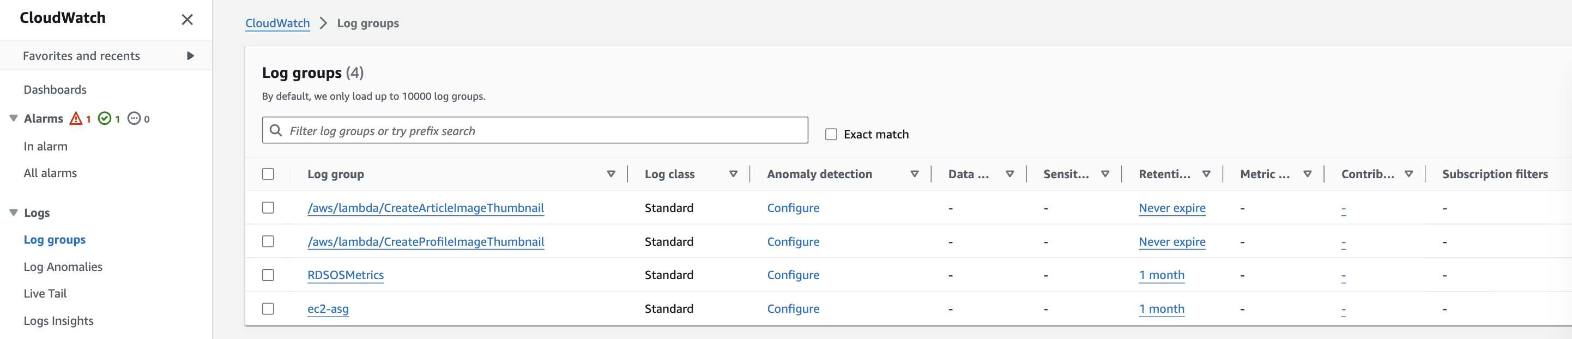Sort by Anomaly detection column arrow
The image size is (1572, 339).
point(914,174)
